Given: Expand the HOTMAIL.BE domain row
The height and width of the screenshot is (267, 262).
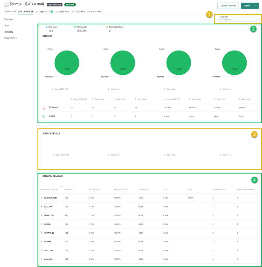Looking at the screenshot, I should 41,233.
